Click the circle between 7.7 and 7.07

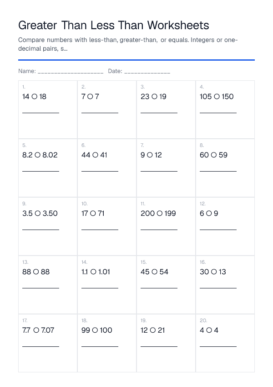pyautogui.click(x=36, y=330)
